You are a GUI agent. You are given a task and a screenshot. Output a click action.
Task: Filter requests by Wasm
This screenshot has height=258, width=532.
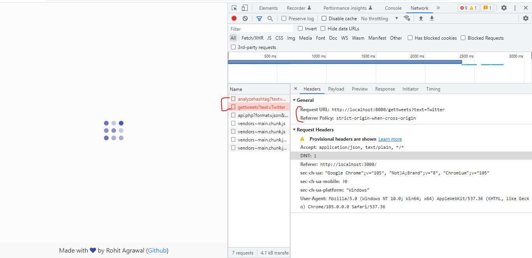[x=358, y=38]
